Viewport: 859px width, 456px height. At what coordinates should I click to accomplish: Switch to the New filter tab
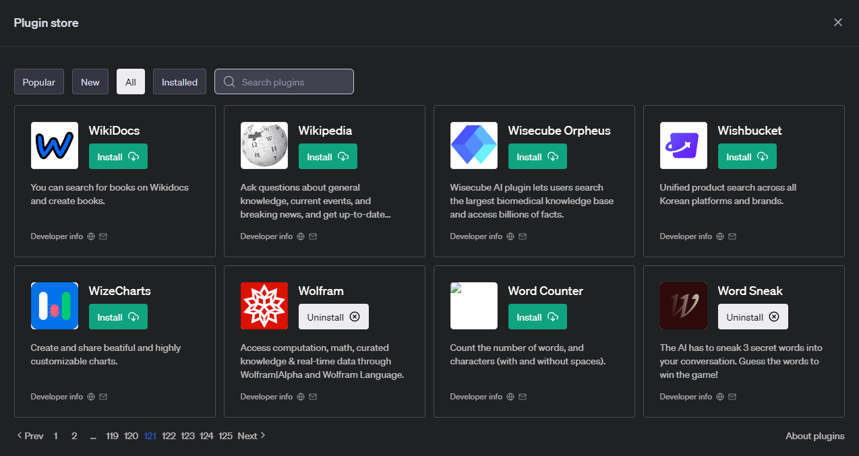(x=90, y=82)
